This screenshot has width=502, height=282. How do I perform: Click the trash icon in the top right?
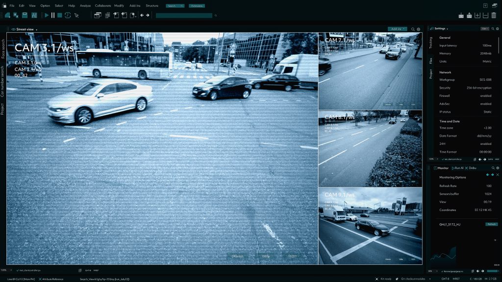point(495,16)
